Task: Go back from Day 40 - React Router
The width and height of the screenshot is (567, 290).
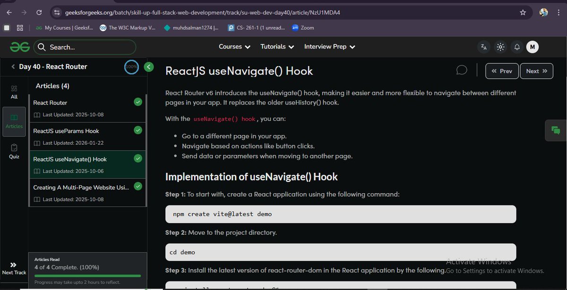Action: coord(13,67)
